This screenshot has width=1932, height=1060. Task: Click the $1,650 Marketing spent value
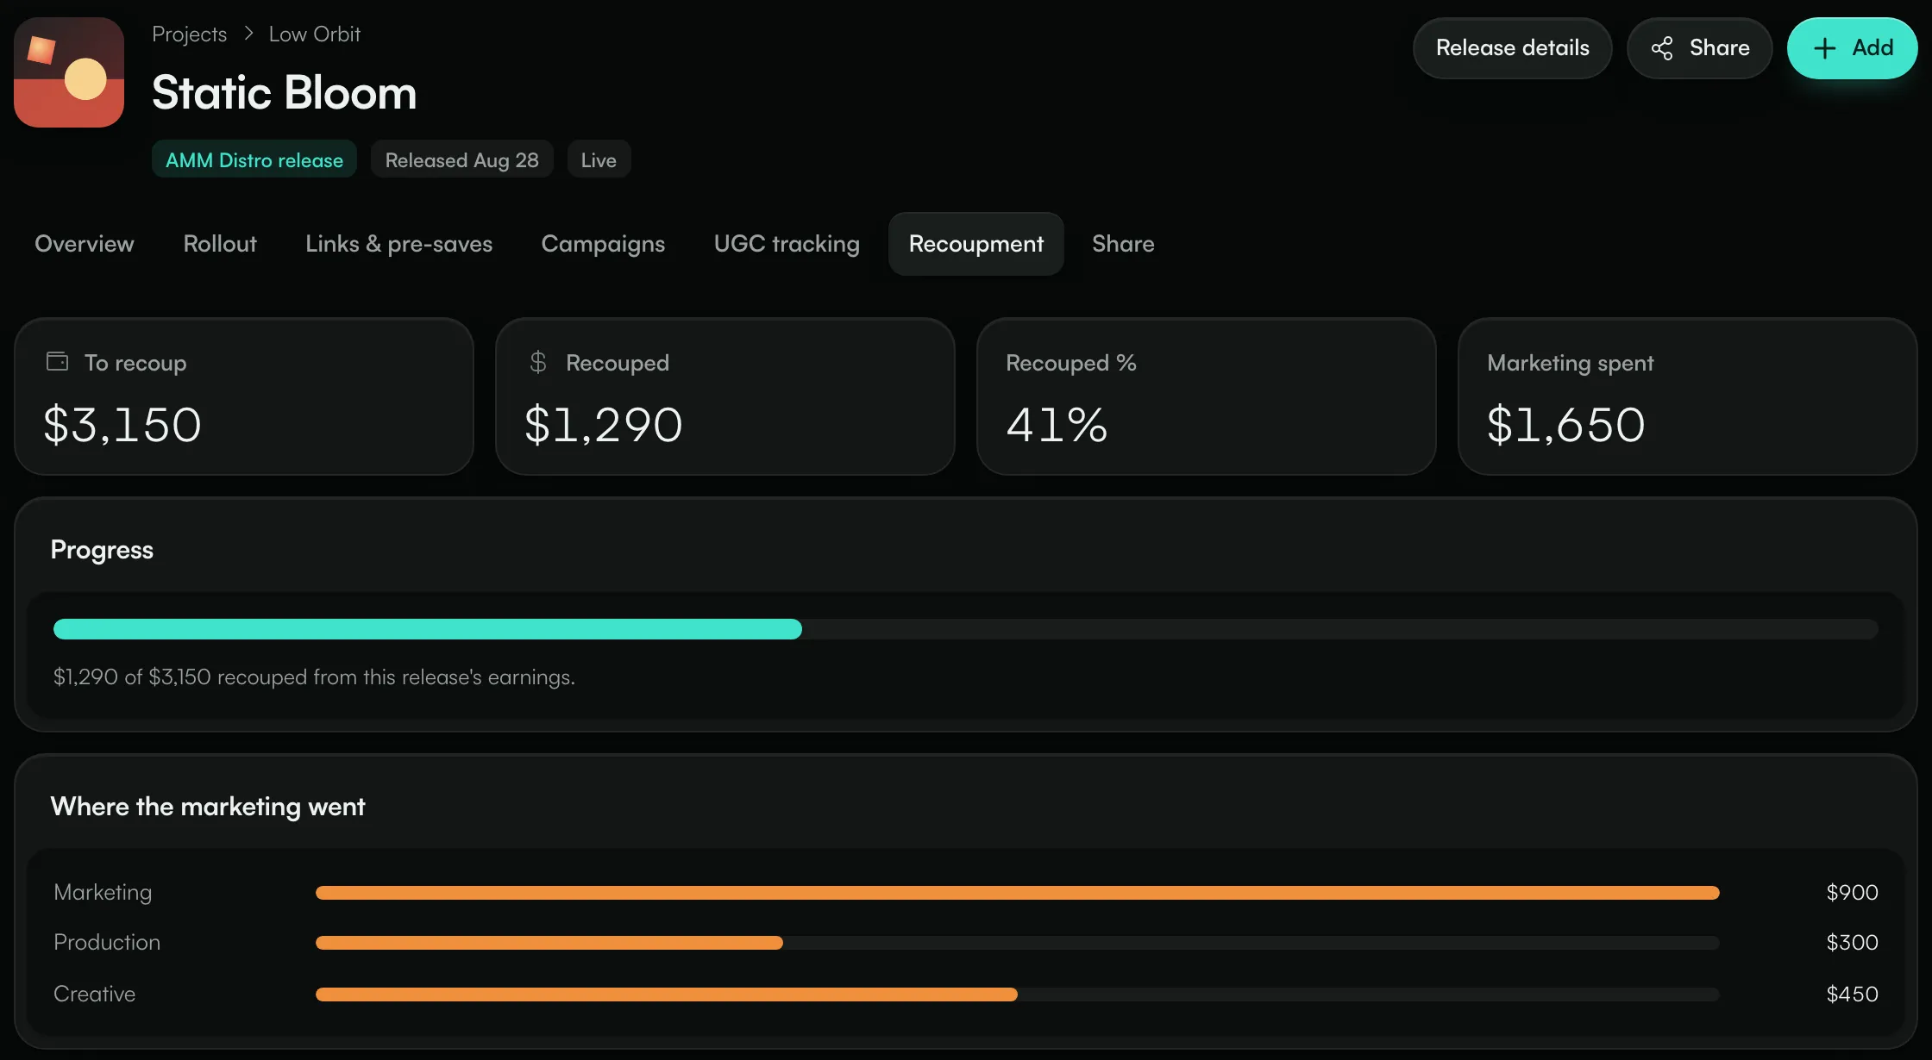point(1566,425)
